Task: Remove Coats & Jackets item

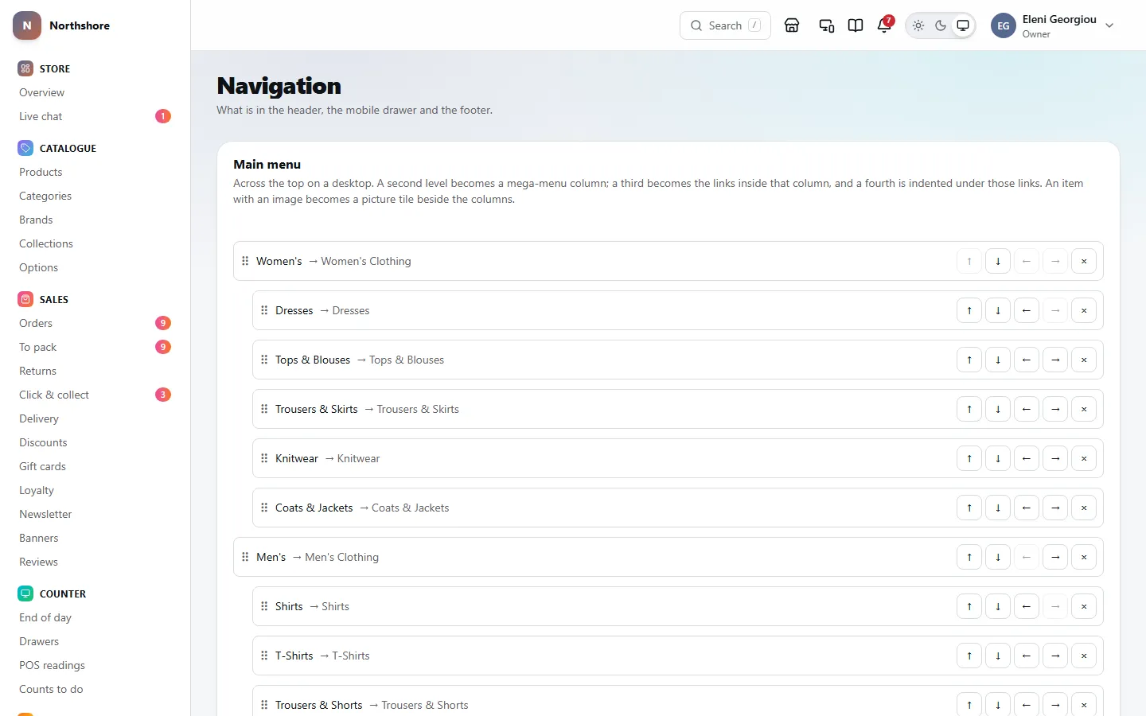Action: coord(1084,508)
